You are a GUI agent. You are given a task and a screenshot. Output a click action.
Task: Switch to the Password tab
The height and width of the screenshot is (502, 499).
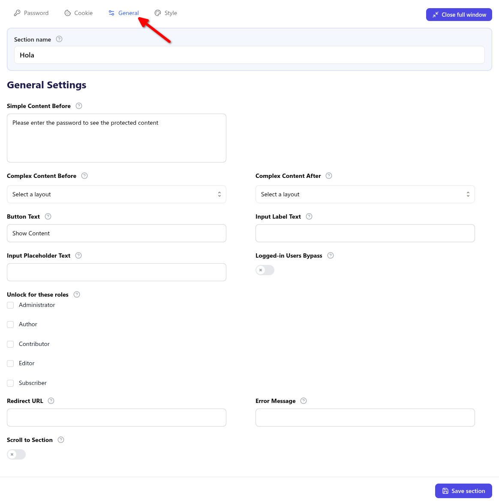31,13
